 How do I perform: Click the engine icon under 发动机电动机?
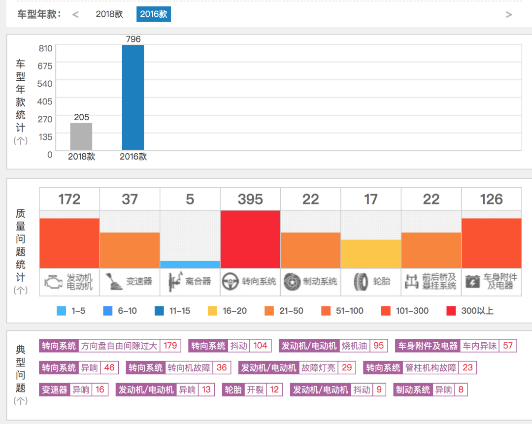click(54, 282)
